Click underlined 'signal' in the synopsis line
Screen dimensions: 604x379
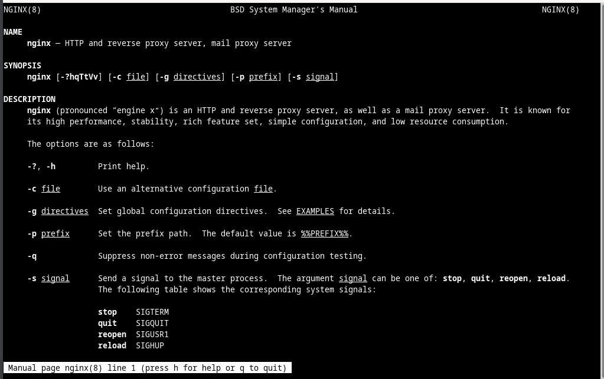[319, 77]
